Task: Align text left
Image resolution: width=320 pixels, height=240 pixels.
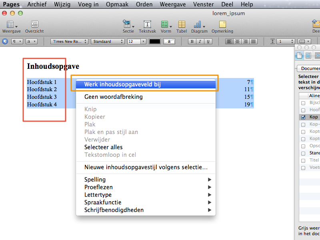Action: (x=229, y=42)
